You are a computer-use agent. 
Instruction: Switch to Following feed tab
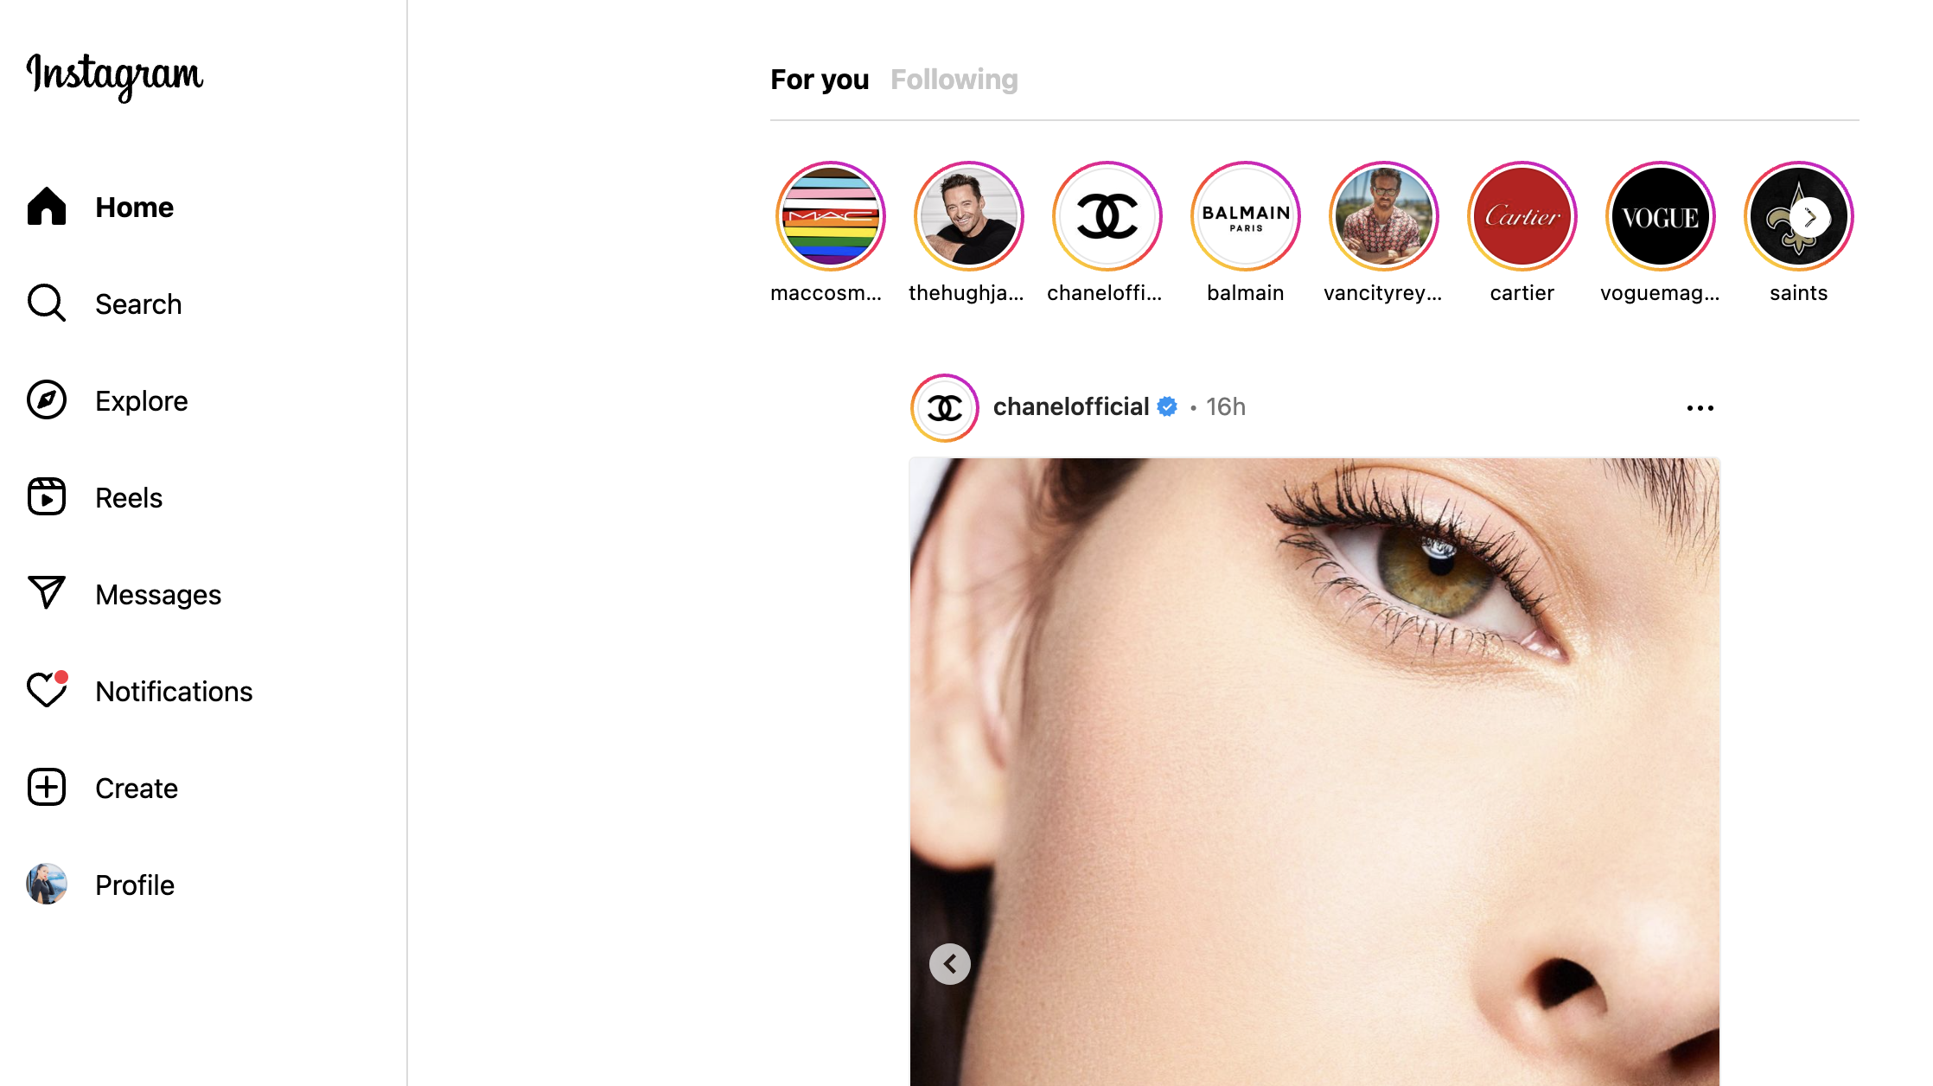956,80
